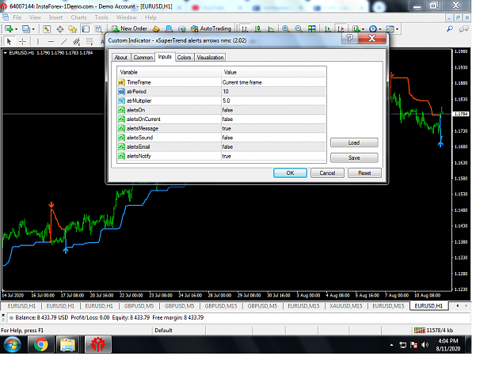This screenshot has width=495, height=371.
Task: Open the search magnifier in toolbar
Action: [x=450, y=29]
